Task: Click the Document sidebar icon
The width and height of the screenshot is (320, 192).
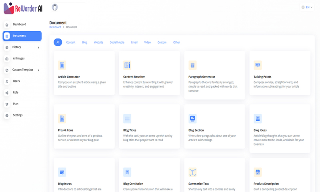Action: [x=7, y=36]
